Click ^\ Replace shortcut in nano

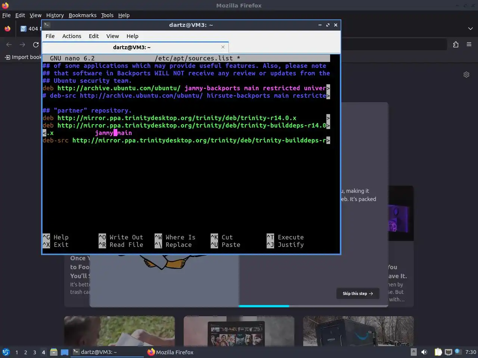coord(173,245)
